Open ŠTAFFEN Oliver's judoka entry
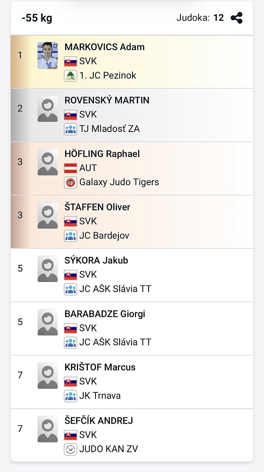The width and height of the screenshot is (264, 472). point(97,207)
